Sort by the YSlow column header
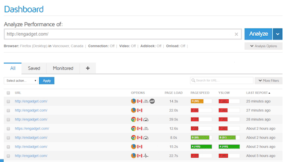Screen dimensions: 285x162 (x=224, y=93)
